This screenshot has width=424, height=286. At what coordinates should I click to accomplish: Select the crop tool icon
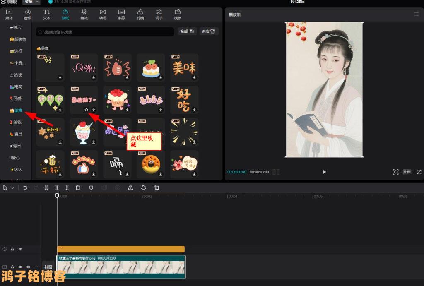point(157,187)
